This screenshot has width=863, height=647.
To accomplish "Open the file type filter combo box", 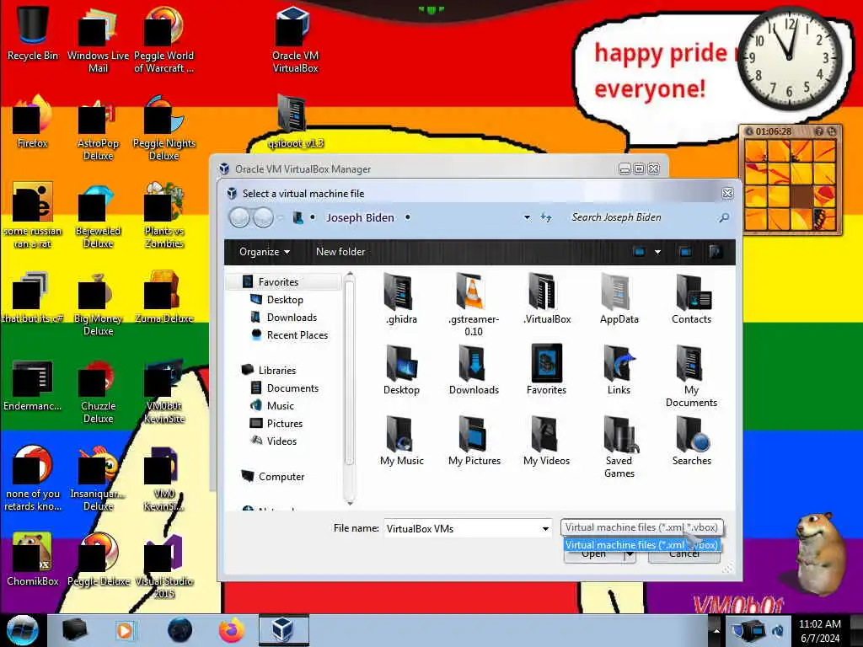I will 641,527.
